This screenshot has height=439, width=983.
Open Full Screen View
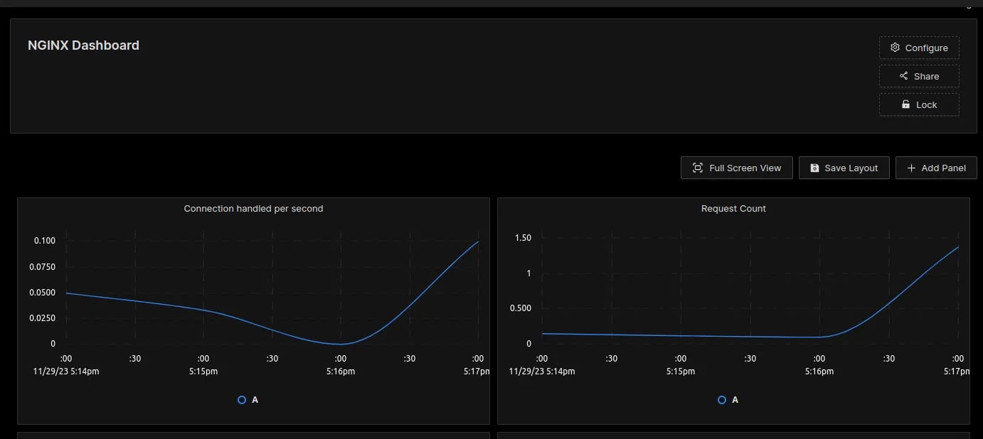point(737,168)
